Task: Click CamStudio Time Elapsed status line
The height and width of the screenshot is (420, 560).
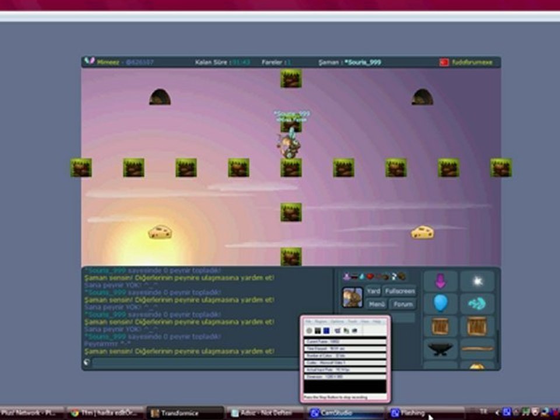Action: [x=345, y=349]
